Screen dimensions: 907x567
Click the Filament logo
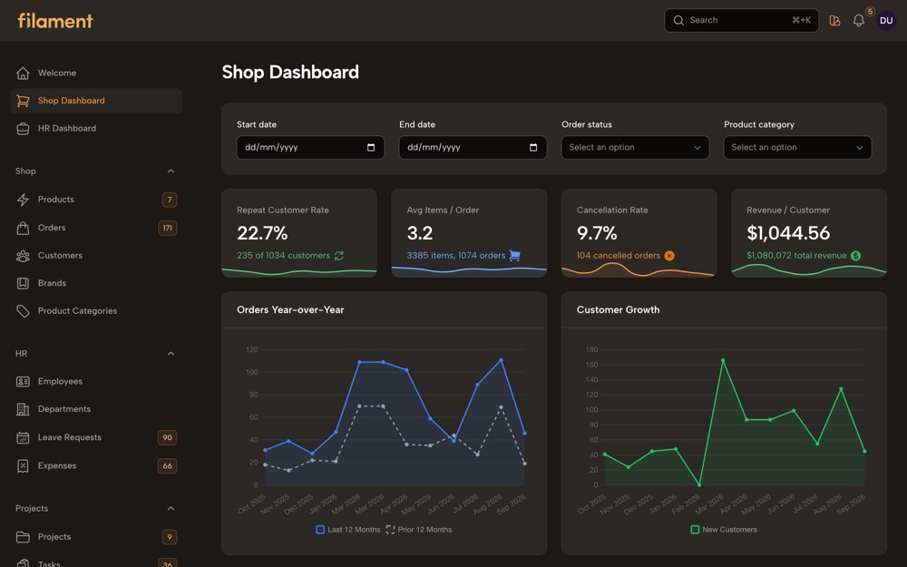(x=55, y=21)
